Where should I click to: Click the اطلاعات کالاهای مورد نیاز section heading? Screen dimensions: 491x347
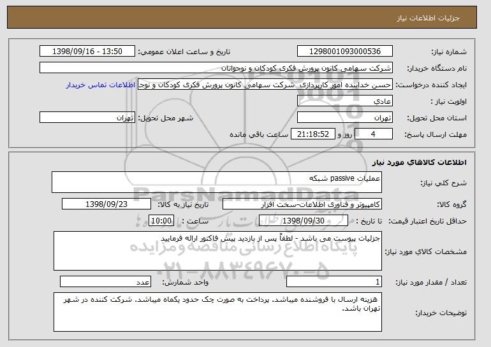(x=420, y=162)
